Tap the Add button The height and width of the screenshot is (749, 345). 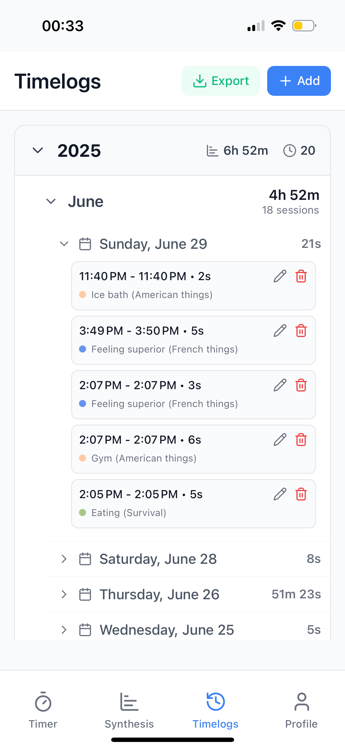[299, 81]
